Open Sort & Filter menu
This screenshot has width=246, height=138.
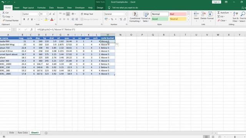[235, 17]
